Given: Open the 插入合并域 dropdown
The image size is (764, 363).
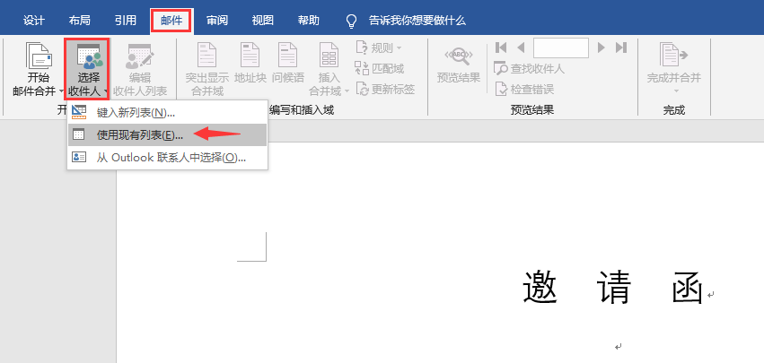Looking at the screenshot, I should point(329,69).
